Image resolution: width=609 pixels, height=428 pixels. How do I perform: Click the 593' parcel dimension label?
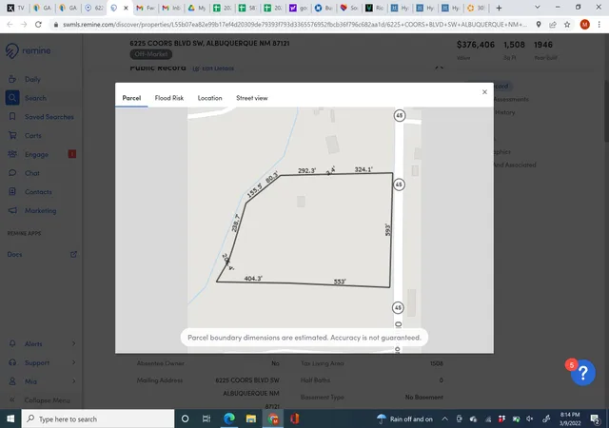387,229
